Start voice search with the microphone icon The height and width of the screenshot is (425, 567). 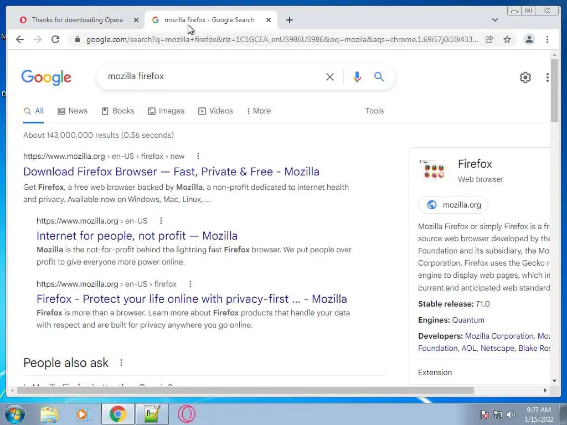pos(357,76)
